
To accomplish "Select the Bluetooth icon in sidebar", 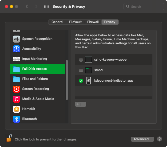I will 16,119.
